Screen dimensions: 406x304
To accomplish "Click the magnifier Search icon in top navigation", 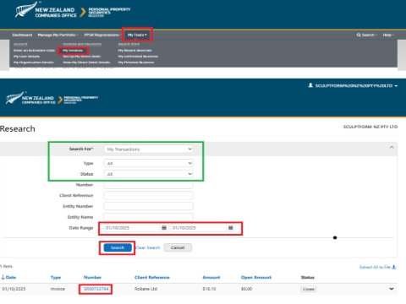I will (x=359, y=35).
